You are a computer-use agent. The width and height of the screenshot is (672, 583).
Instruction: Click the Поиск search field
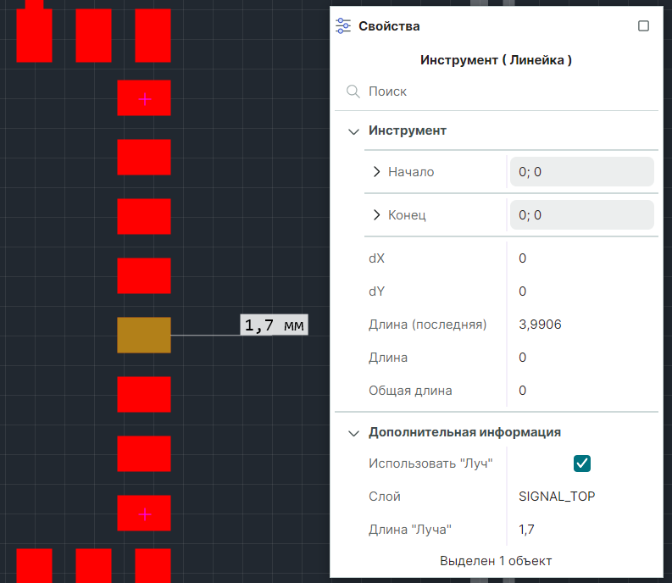tap(497, 92)
